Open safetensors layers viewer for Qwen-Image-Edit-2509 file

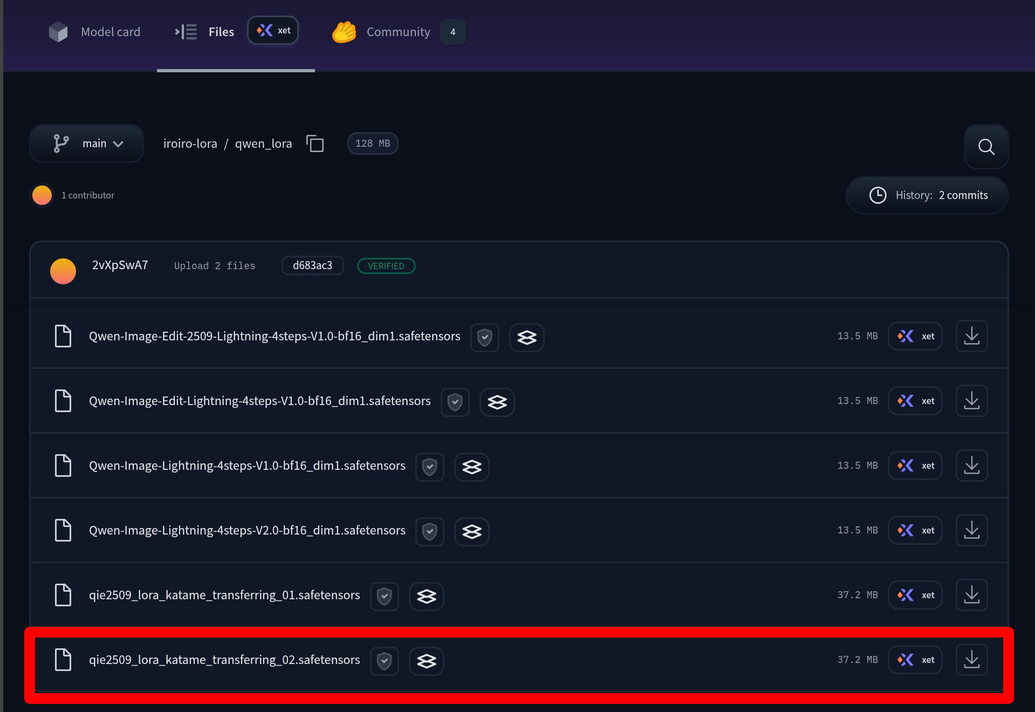(526, 337)
